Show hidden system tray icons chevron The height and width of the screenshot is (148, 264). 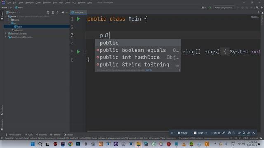[x=215, y=144]
